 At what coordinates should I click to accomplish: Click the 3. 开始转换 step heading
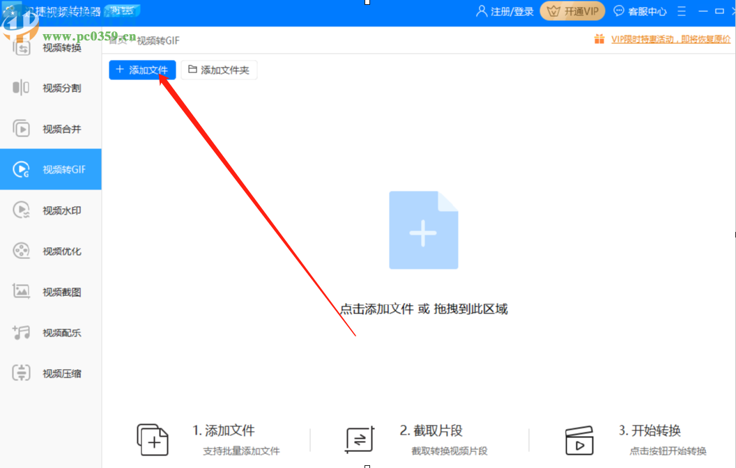(650, 430)
